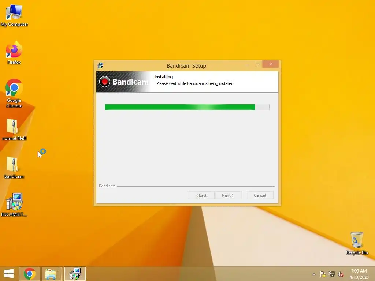The height and width of the screenshot is (281, 375).
Task: Select the bandicam zip archive on desktop
Action: [14, 168]
